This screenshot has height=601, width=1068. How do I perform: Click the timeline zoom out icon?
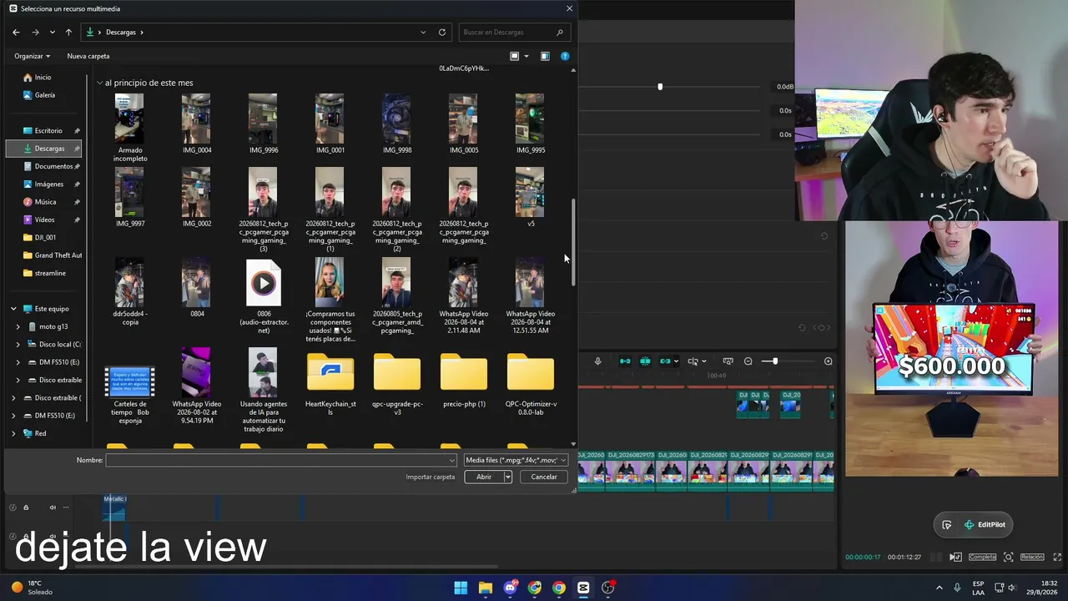[748, 361]
